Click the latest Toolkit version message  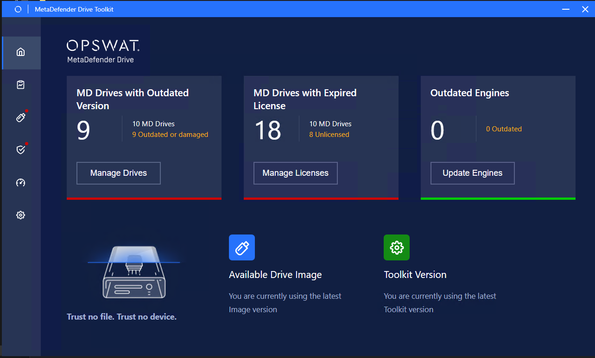[x=440, y=302]
